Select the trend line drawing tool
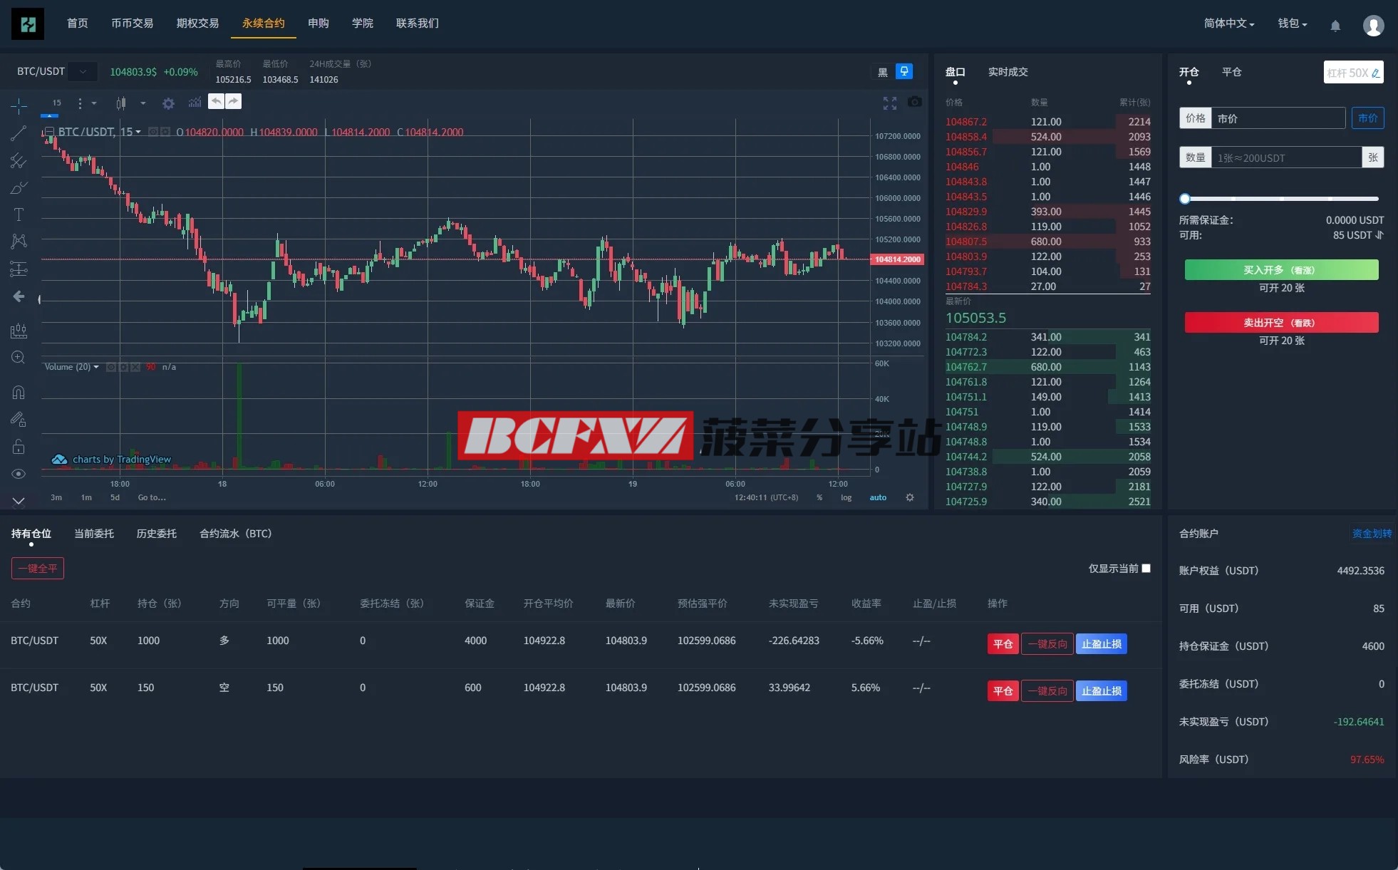Image resolution: width=1398 pixels, height=870 pixels. (19, 133)
